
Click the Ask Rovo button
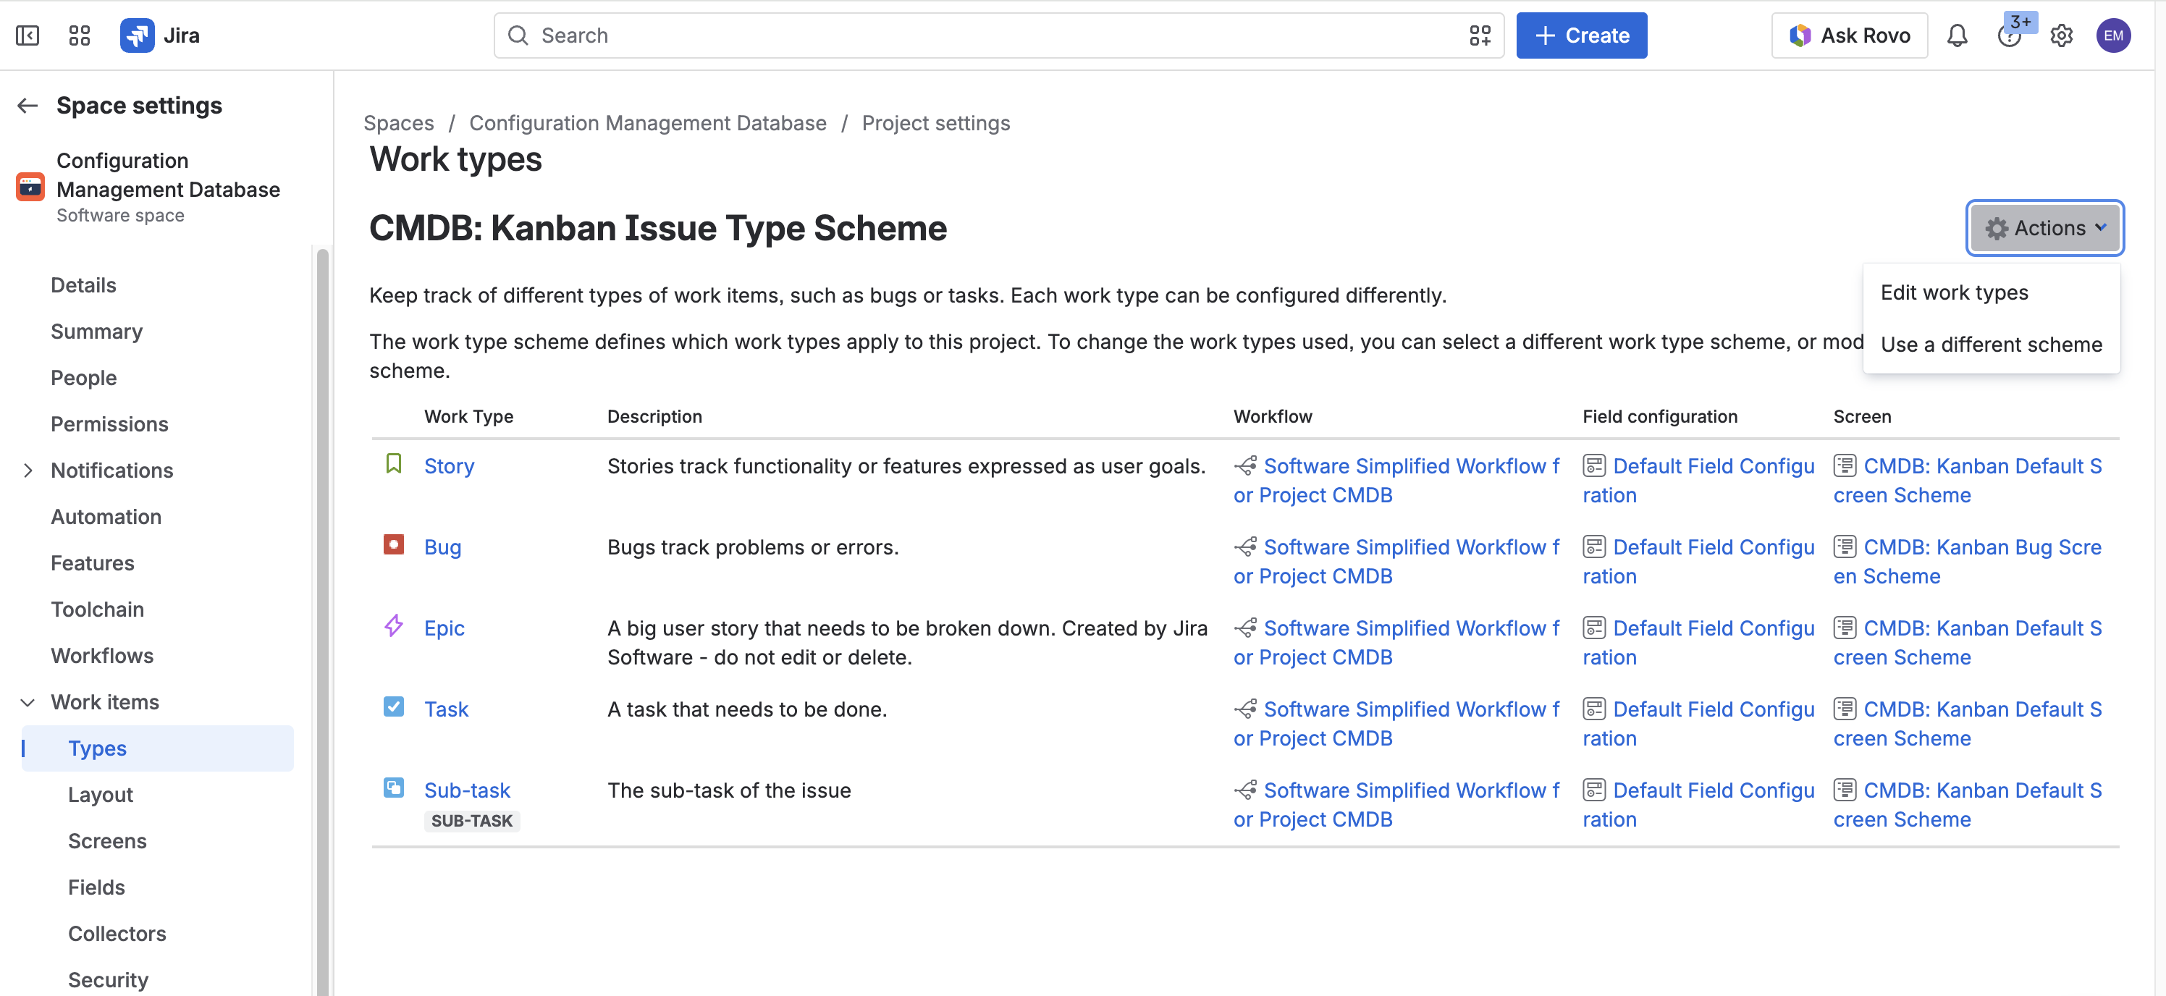(x=1849, y=35)
